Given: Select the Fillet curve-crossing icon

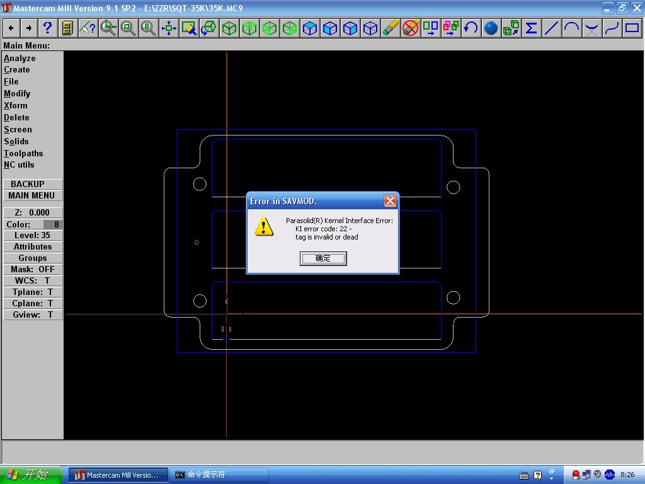Looking at the screenshot, I should click(592, 28).
